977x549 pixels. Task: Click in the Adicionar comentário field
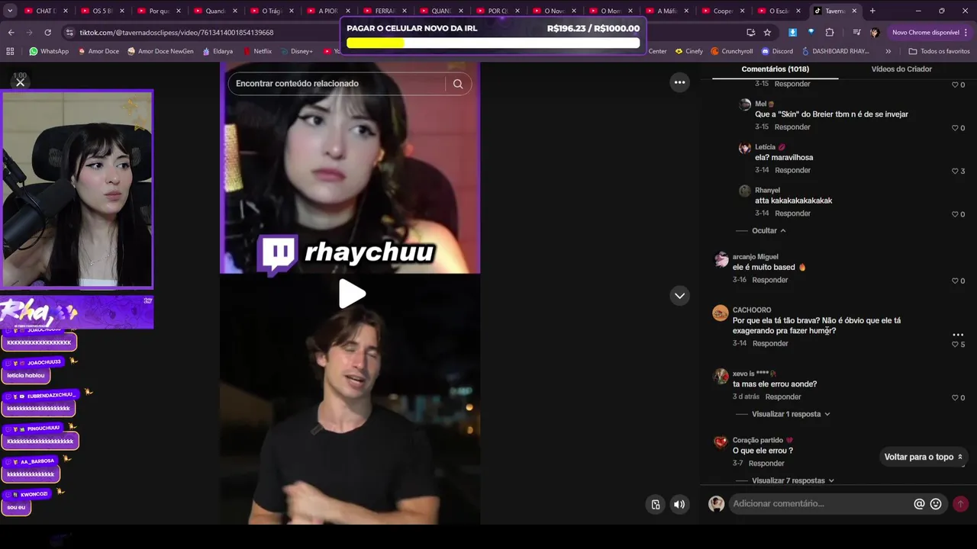point(821,504)
